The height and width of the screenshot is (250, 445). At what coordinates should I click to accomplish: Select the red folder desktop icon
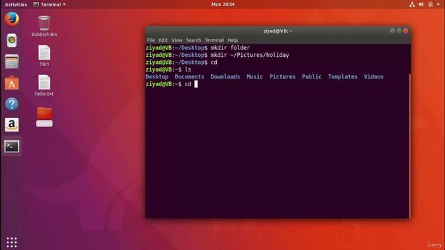pos(44,116)
